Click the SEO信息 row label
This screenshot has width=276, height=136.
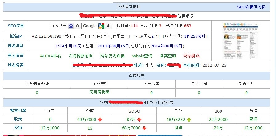[x=16, y=26]
